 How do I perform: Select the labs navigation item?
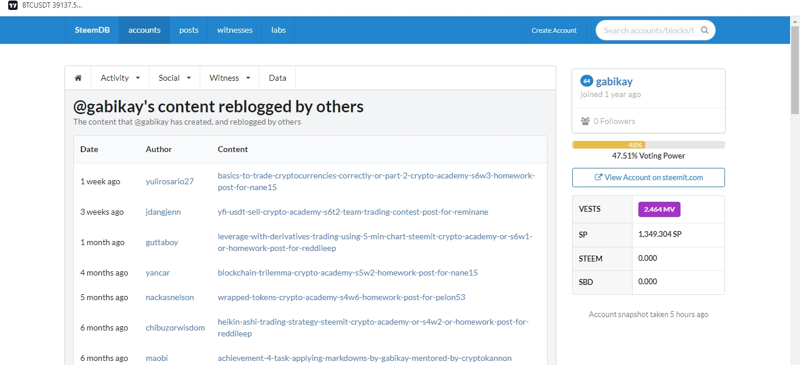point(278,30)
